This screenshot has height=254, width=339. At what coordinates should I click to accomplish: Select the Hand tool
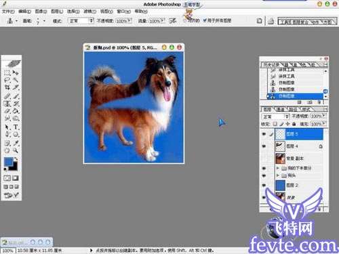[x=7, y=150]
